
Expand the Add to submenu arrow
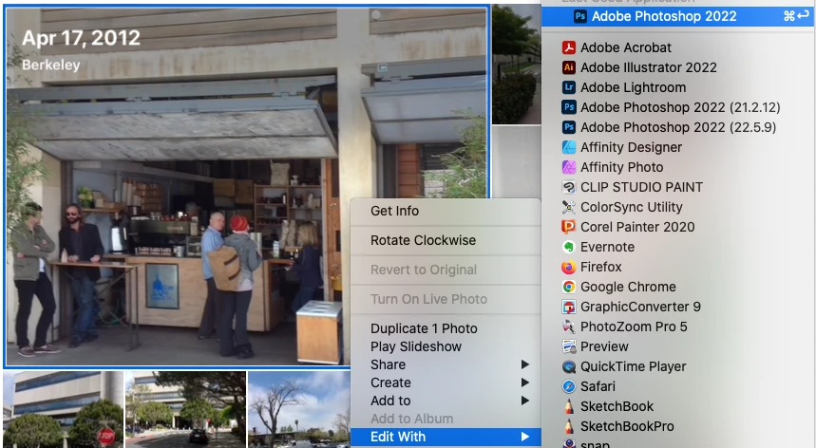pyautogui.click(x=525, y=401)
